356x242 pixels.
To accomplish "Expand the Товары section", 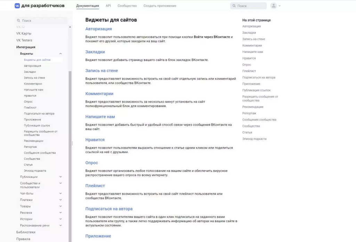I will 60,206.
